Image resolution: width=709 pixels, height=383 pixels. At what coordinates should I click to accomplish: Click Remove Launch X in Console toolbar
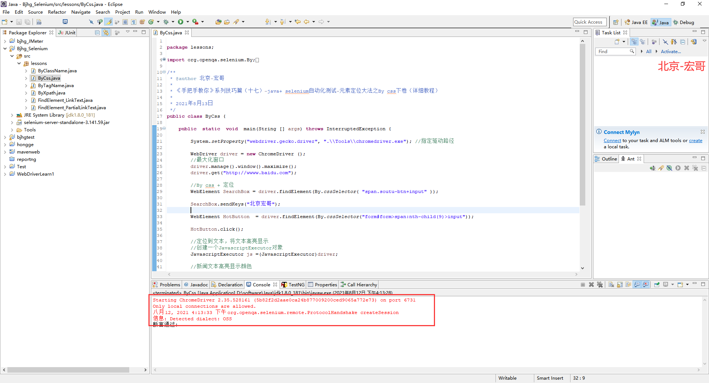click(591, 284)
